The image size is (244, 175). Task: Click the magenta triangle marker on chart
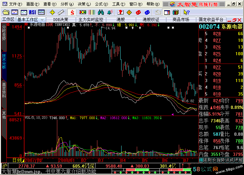pyautogui.click(x=172, y=115)
